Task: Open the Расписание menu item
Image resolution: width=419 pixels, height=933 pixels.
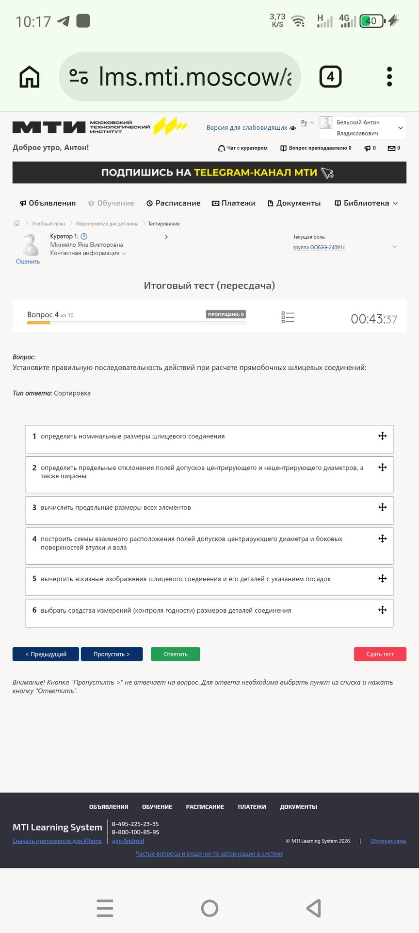Action: 173,203
